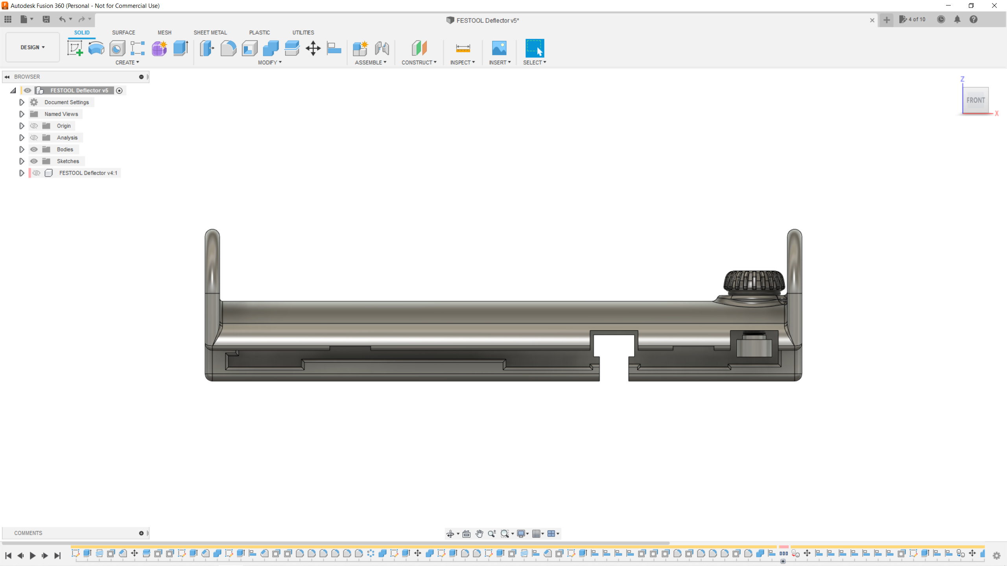Click the FRONT face of view cube
This screenshot has height=566, width=1007.
coord(976,100)
